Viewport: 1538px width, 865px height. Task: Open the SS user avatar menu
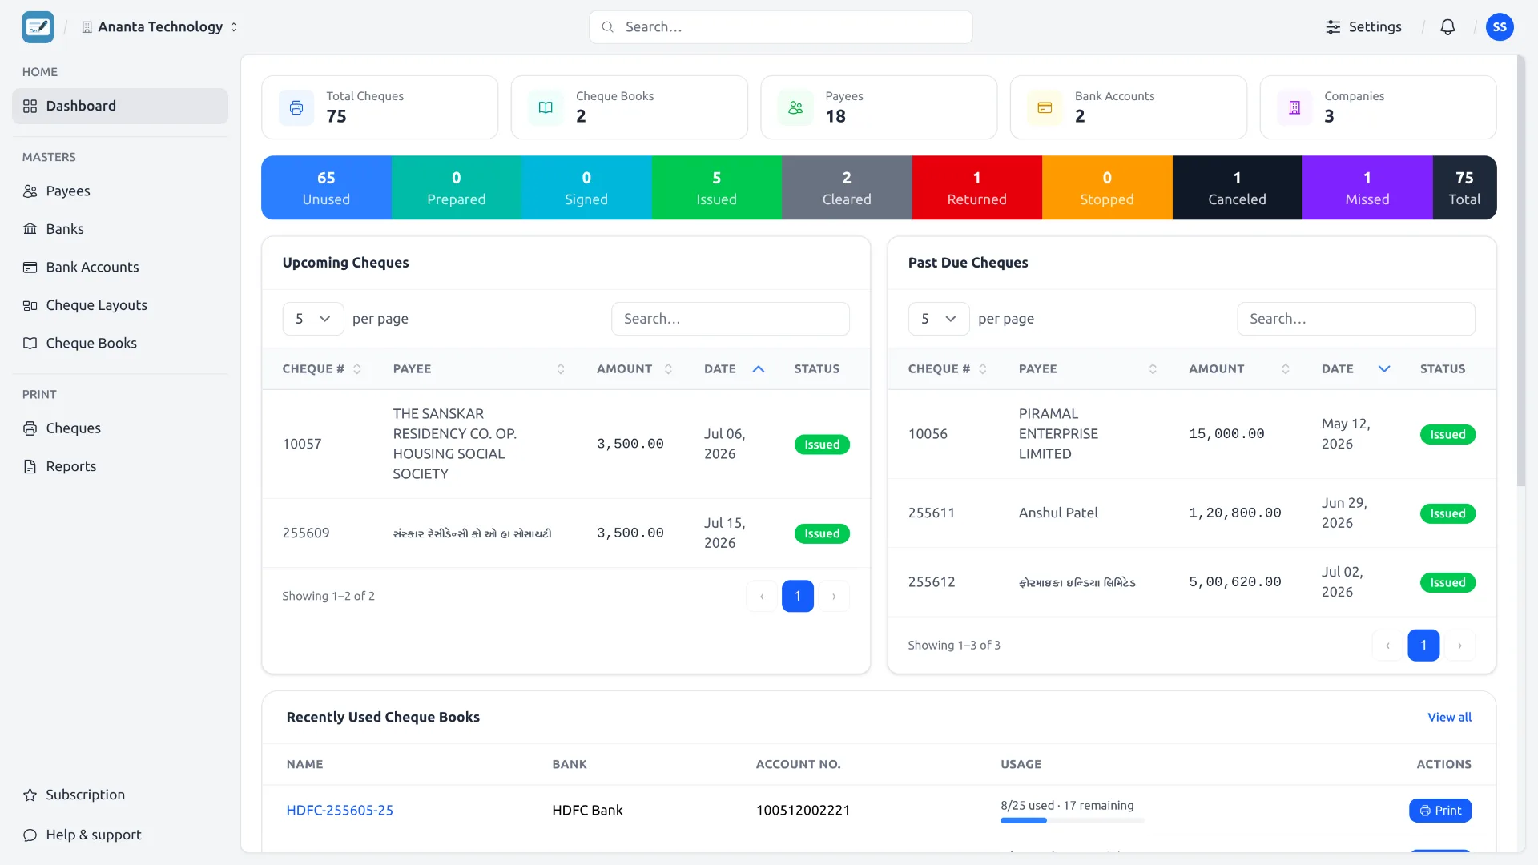(1500, 27)
